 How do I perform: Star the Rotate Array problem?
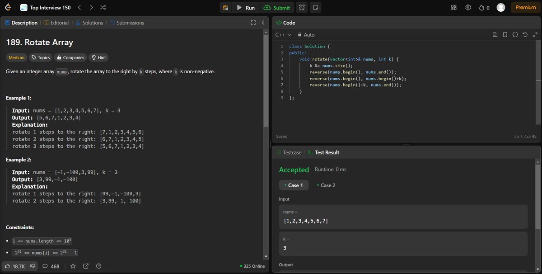pyautogui.click(x=73, y=266)
